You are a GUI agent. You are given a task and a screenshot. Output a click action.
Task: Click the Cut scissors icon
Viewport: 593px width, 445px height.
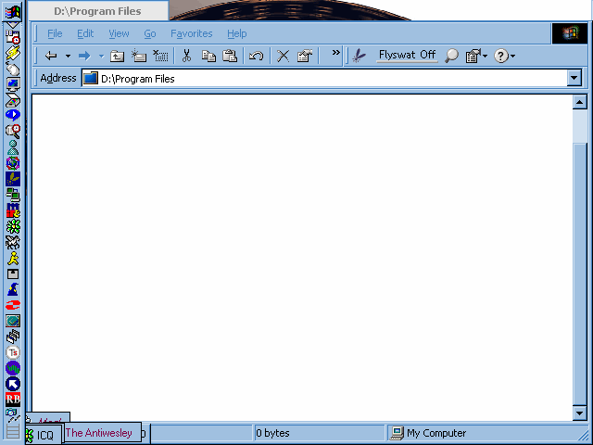[x=186, y=56]
